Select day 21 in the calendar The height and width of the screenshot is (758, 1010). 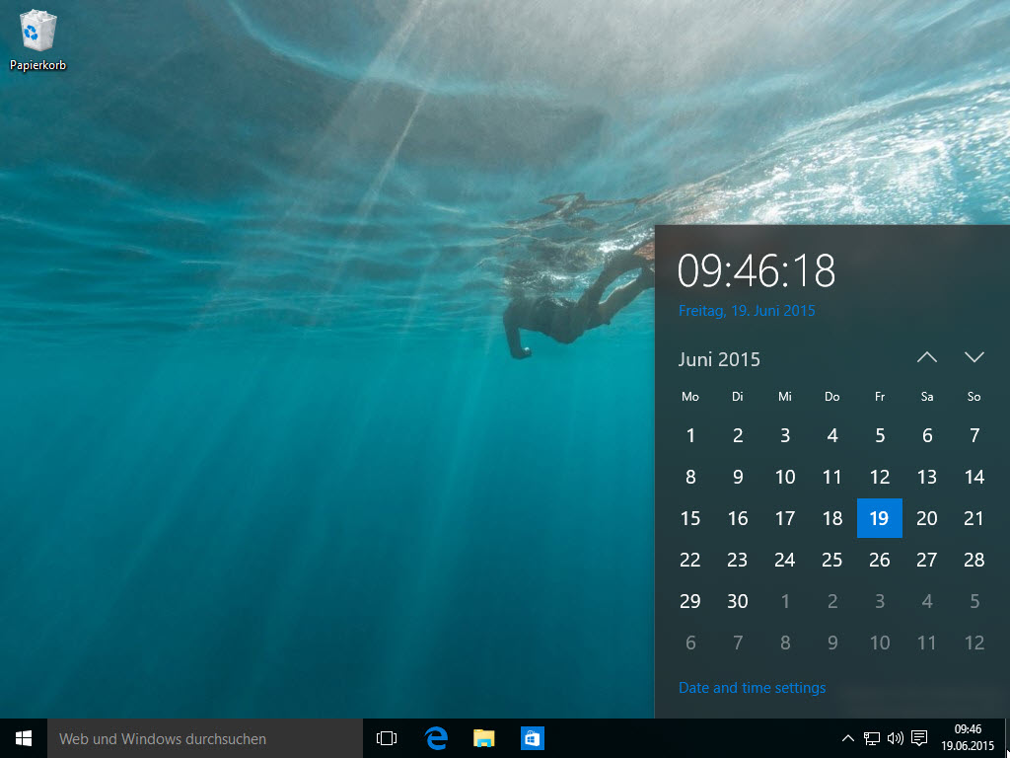974,518
